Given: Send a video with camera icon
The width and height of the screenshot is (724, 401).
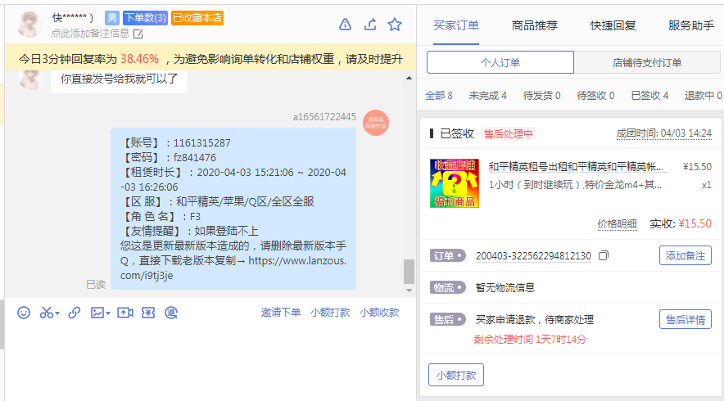Looking at the screenshot, I should tap(125, 313).
